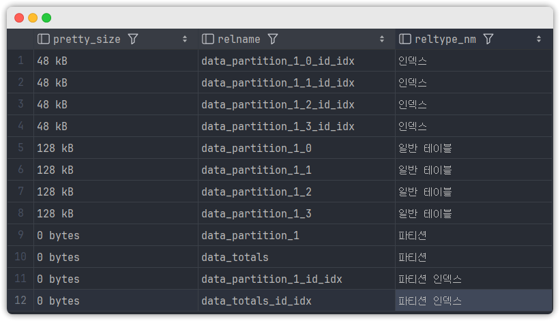Screen dimensions: 560x321
Task: Select row number 6
Action: [20, 170]
